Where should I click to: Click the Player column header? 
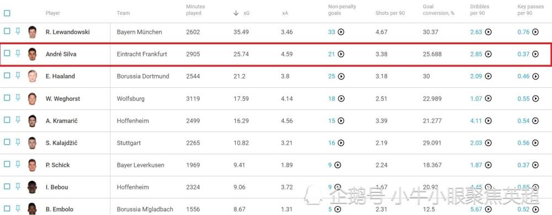(53, 13)
